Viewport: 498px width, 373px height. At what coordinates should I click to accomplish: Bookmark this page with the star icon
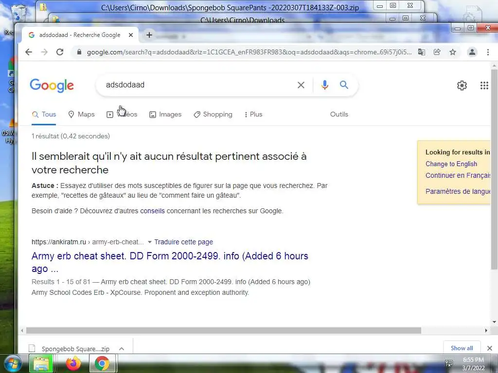click(453, 52)
